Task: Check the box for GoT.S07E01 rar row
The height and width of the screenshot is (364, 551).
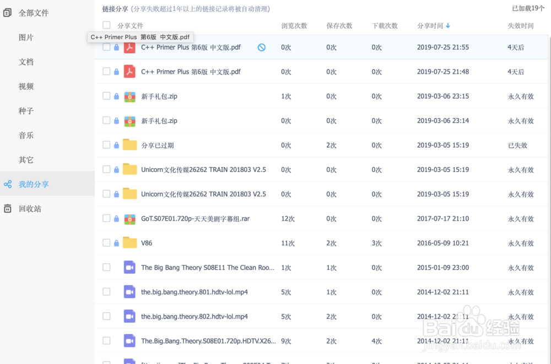Action: (106, 218)
